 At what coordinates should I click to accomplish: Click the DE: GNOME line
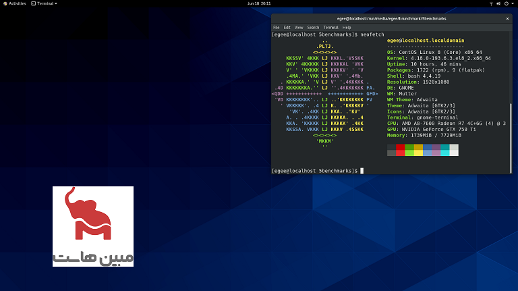click(x=400, y=88)
